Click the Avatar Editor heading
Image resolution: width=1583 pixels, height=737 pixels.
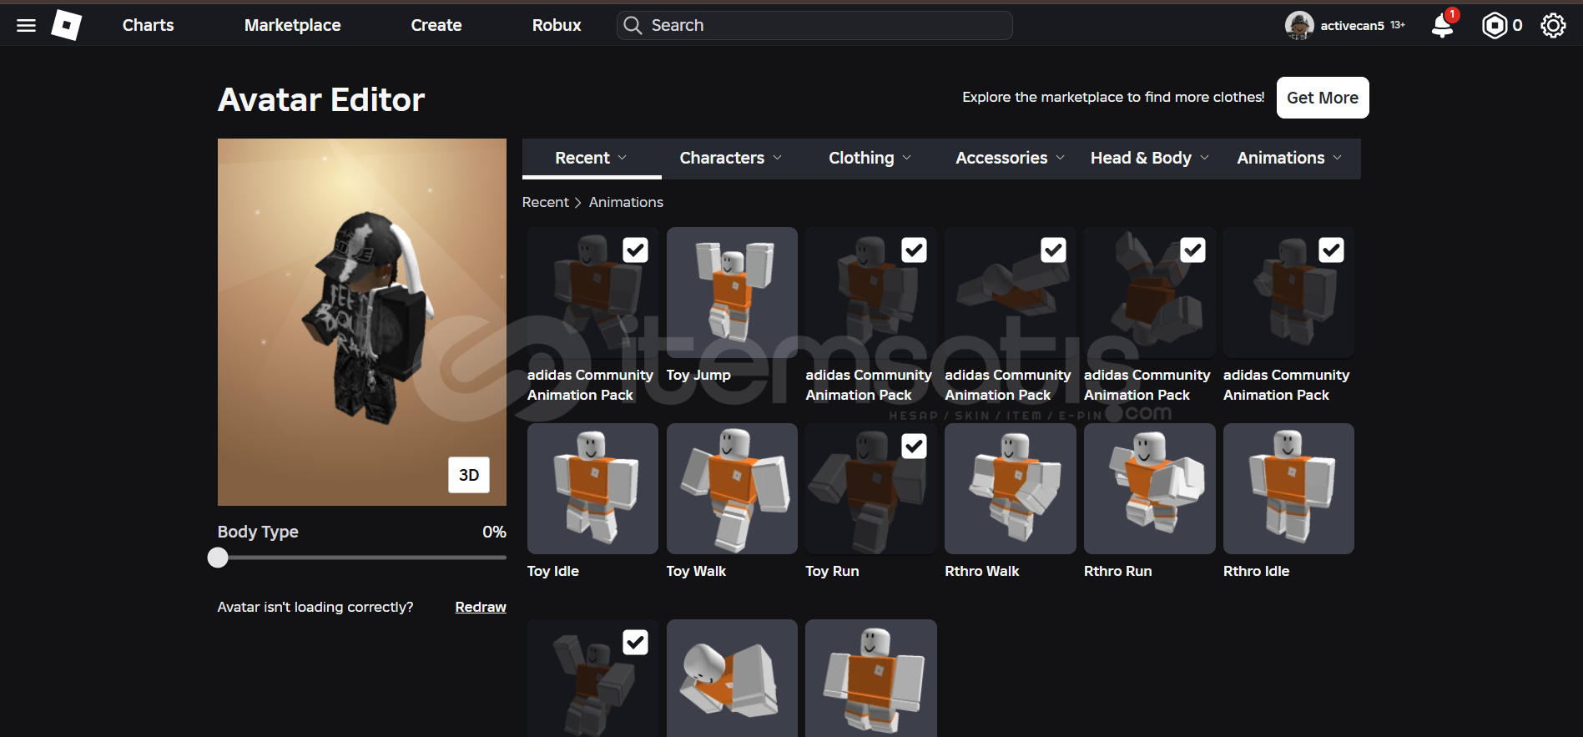click(321, 100)
